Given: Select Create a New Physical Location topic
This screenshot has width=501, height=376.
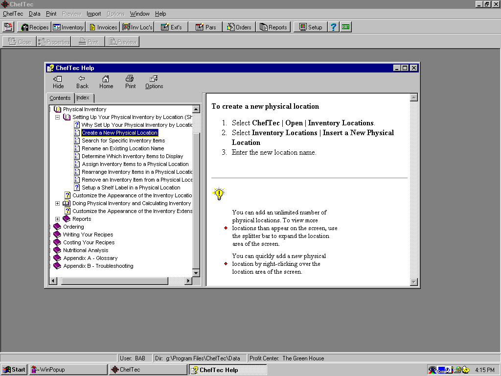Looking at the screenshot, I should 120,133.
